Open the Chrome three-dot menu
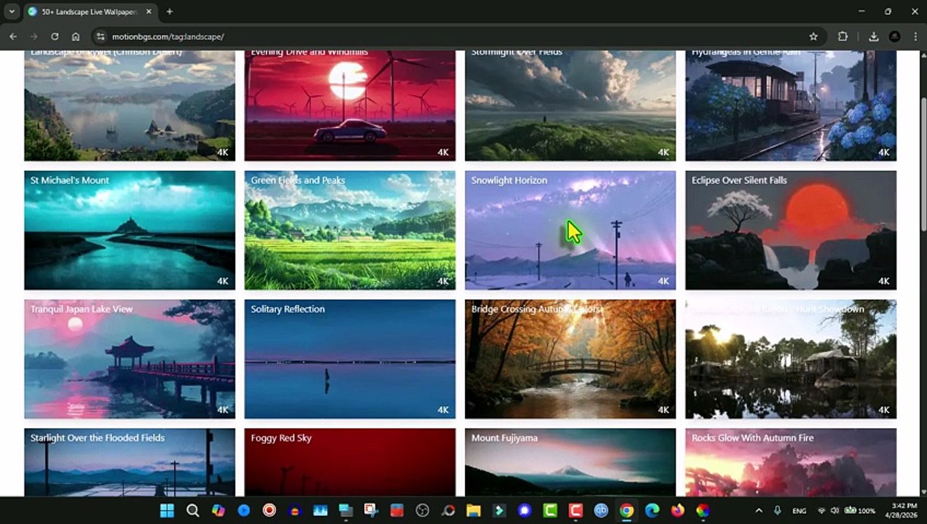This screenshot has height=524, width=927. 915,36
